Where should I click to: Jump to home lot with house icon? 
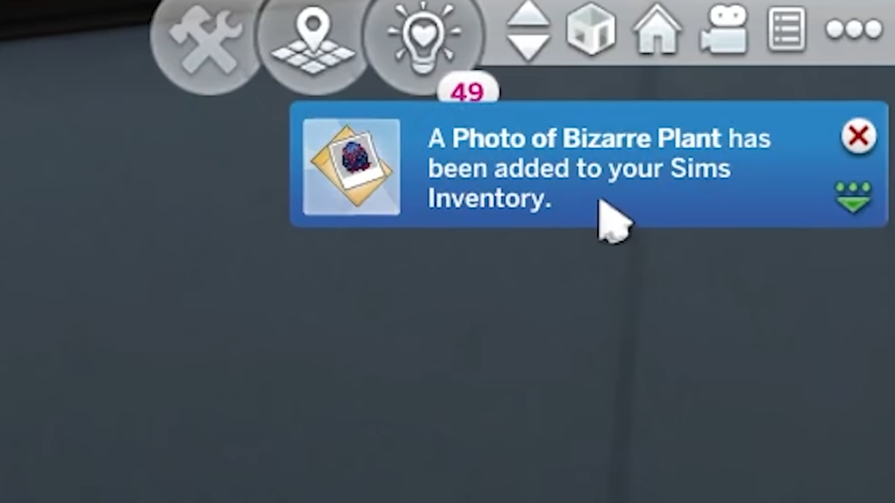click(x=657, y=31)
